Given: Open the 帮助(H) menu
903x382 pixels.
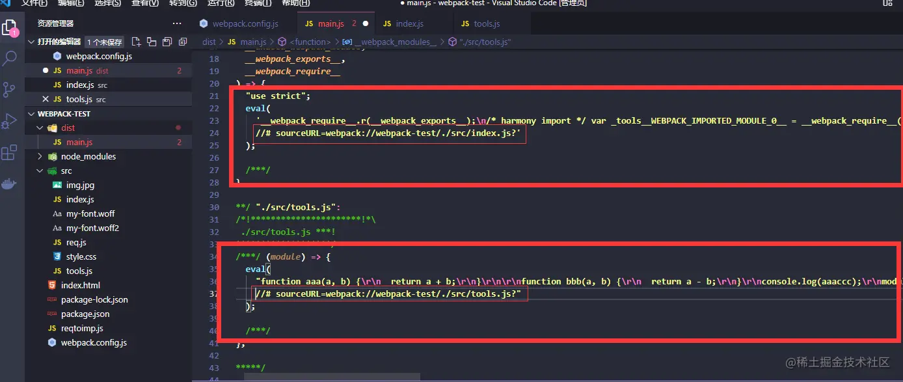Looking at the screenshot, I should 295,3.
